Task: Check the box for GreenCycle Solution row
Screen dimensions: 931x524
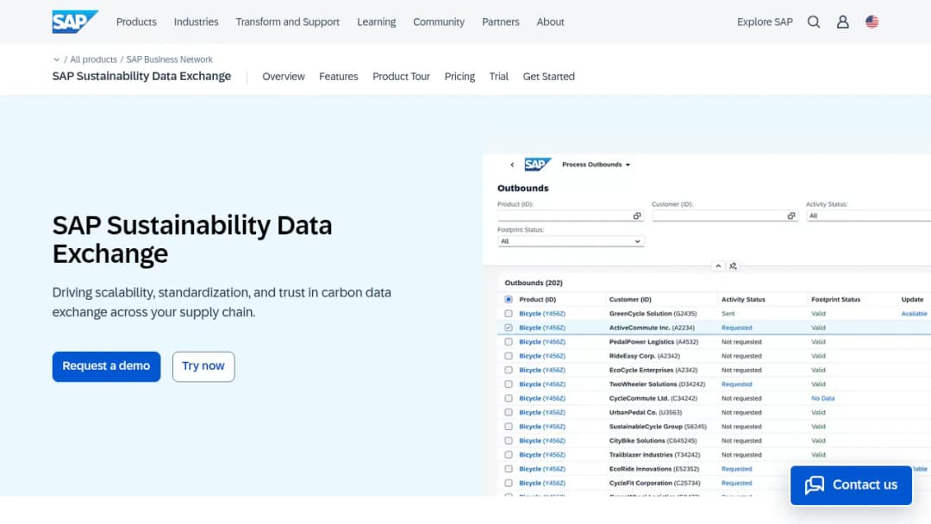Action: pyautogui.click(x=509, y=314)
